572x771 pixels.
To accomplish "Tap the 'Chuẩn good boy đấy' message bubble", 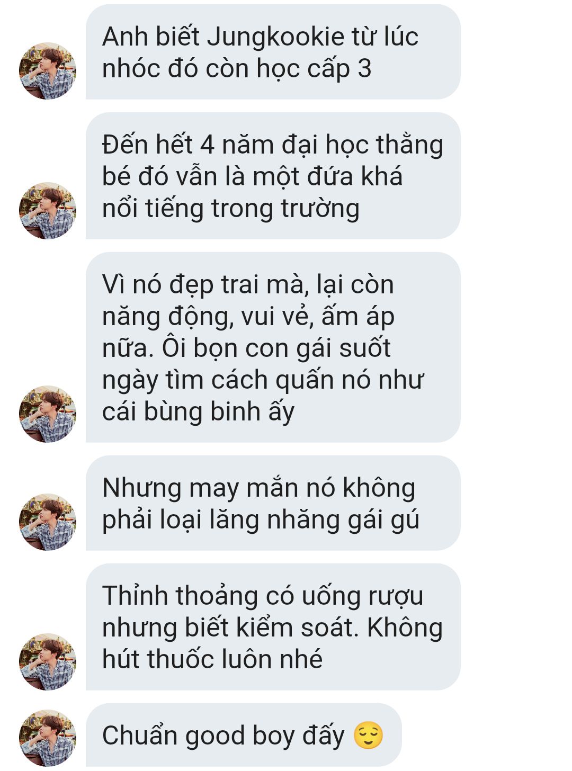I will click(x=244, y=735).
